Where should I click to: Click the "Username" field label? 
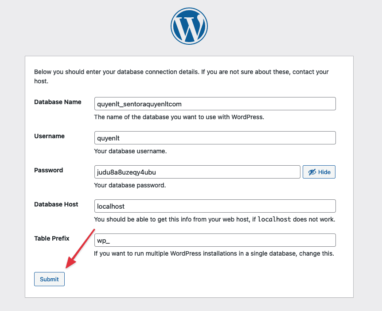[49, 136]
